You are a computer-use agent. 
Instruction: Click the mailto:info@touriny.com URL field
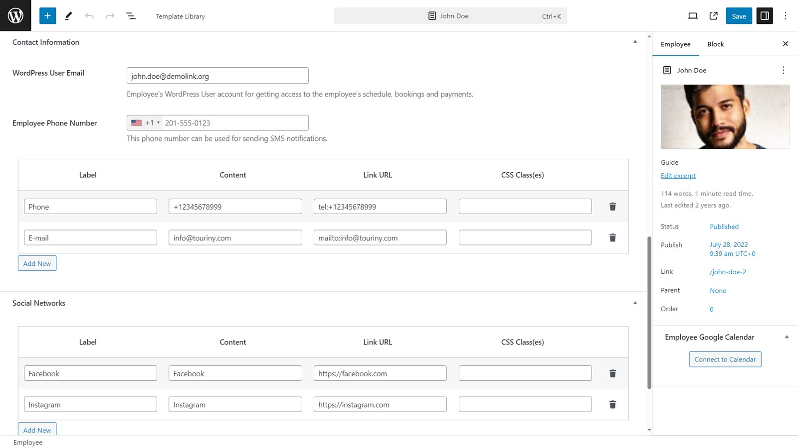[x=380, y=237]
